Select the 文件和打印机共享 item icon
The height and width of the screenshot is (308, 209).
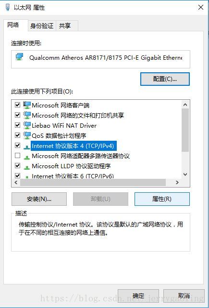[x=27, y=115]
